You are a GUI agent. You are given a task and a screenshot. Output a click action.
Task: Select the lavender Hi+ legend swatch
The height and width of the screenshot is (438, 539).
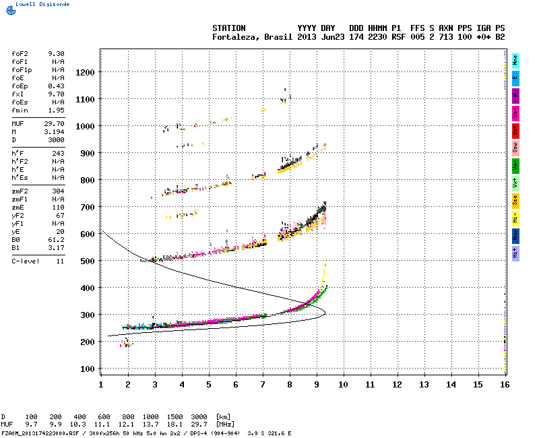pos(515,254)
